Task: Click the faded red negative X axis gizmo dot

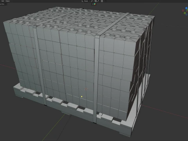Action: (x=183, y=11)
